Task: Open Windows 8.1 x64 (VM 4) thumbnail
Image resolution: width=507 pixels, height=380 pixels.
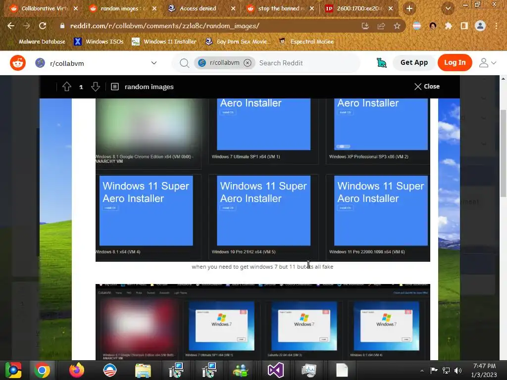Action: (146, 210)
